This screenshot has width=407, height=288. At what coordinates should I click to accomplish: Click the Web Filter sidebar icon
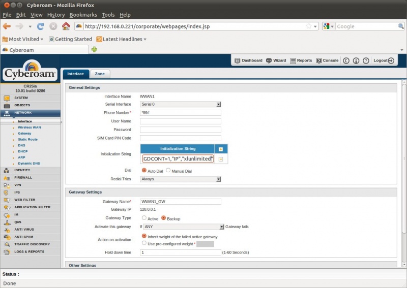click(x=7, y=200)
